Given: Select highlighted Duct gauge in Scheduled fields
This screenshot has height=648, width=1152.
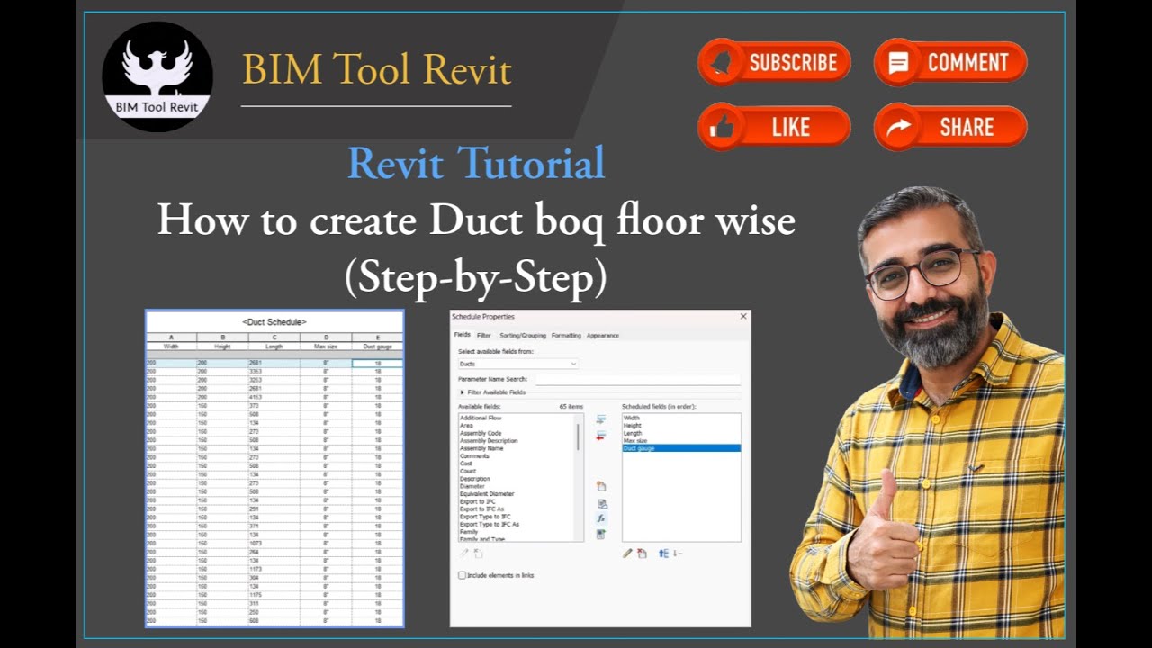Looking at the screenshot, I should [x=681, y=448].
